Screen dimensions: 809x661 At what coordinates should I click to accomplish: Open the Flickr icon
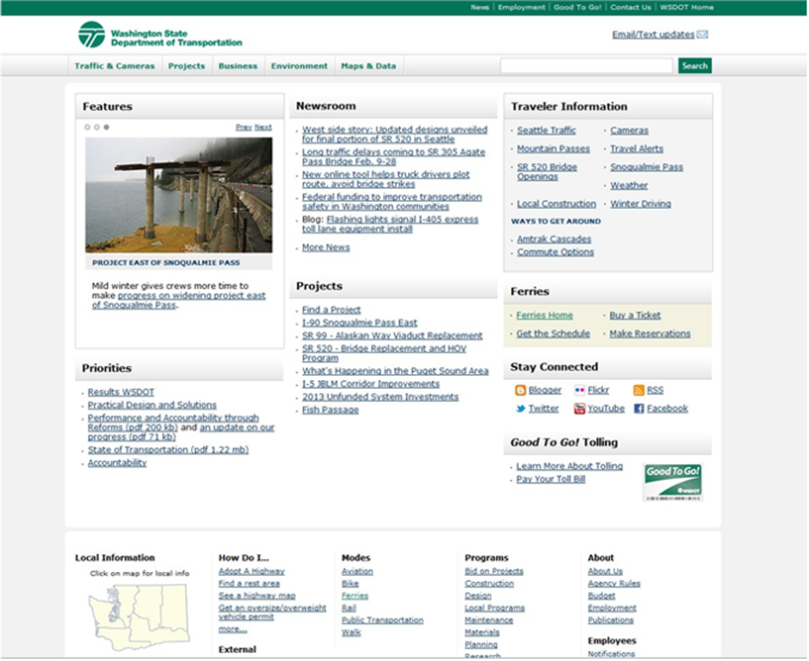click(579, 391)
